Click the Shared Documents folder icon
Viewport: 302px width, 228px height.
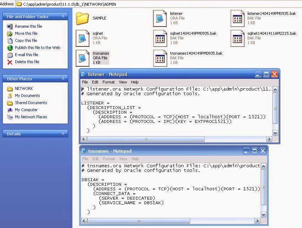tap(10, 103)
